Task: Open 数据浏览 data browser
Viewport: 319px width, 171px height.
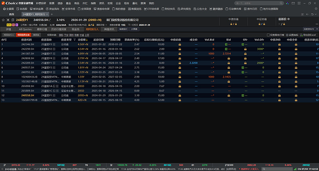Action: pyautogui.click(x=135, y=9)
